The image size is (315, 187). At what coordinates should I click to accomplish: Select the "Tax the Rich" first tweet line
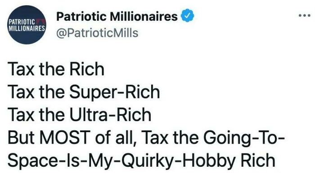[x=56, y=69]
